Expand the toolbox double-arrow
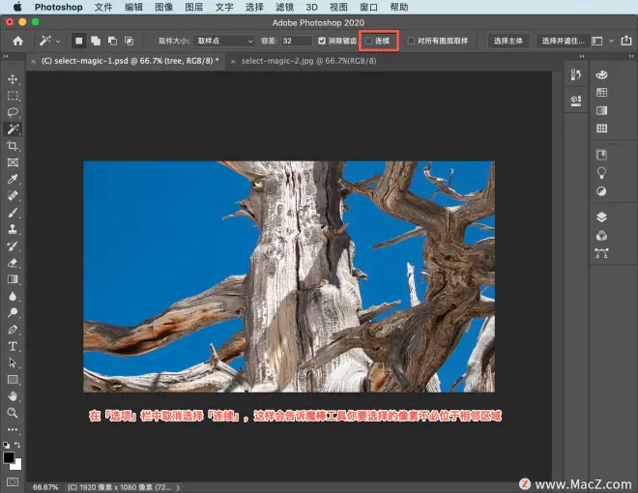Viewport: 638px width, 493px height. (6, 56)
